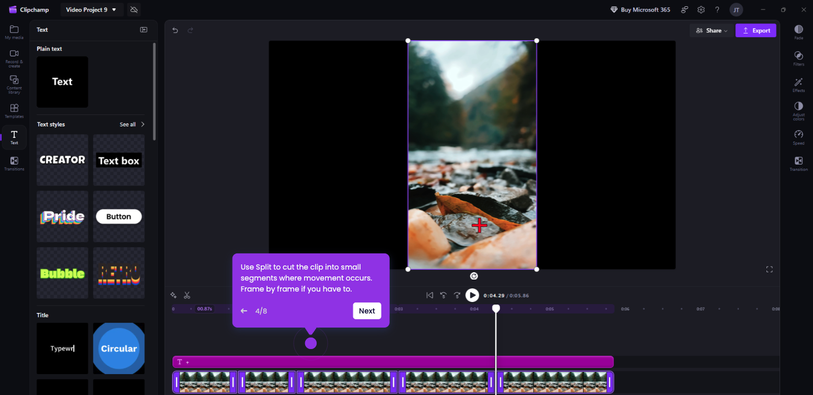Open the Filters property panel
The image size is (813, 395).
798,58
